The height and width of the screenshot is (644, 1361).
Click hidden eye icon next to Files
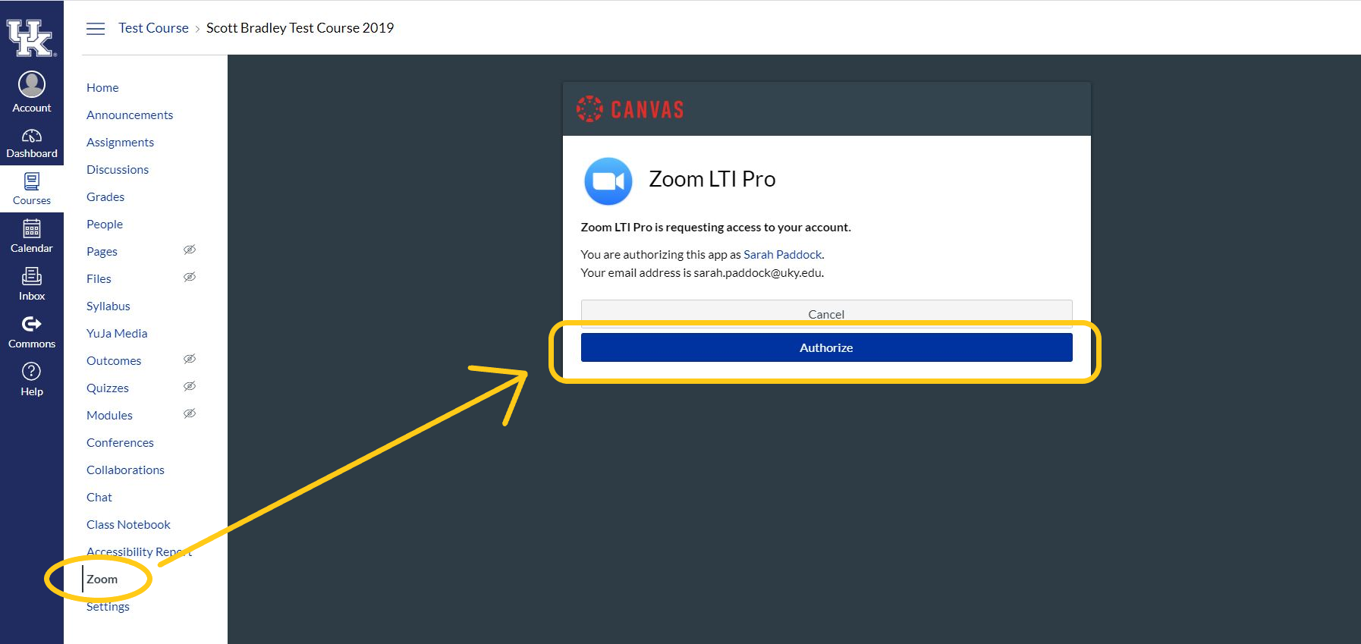[x=190, y=277]
